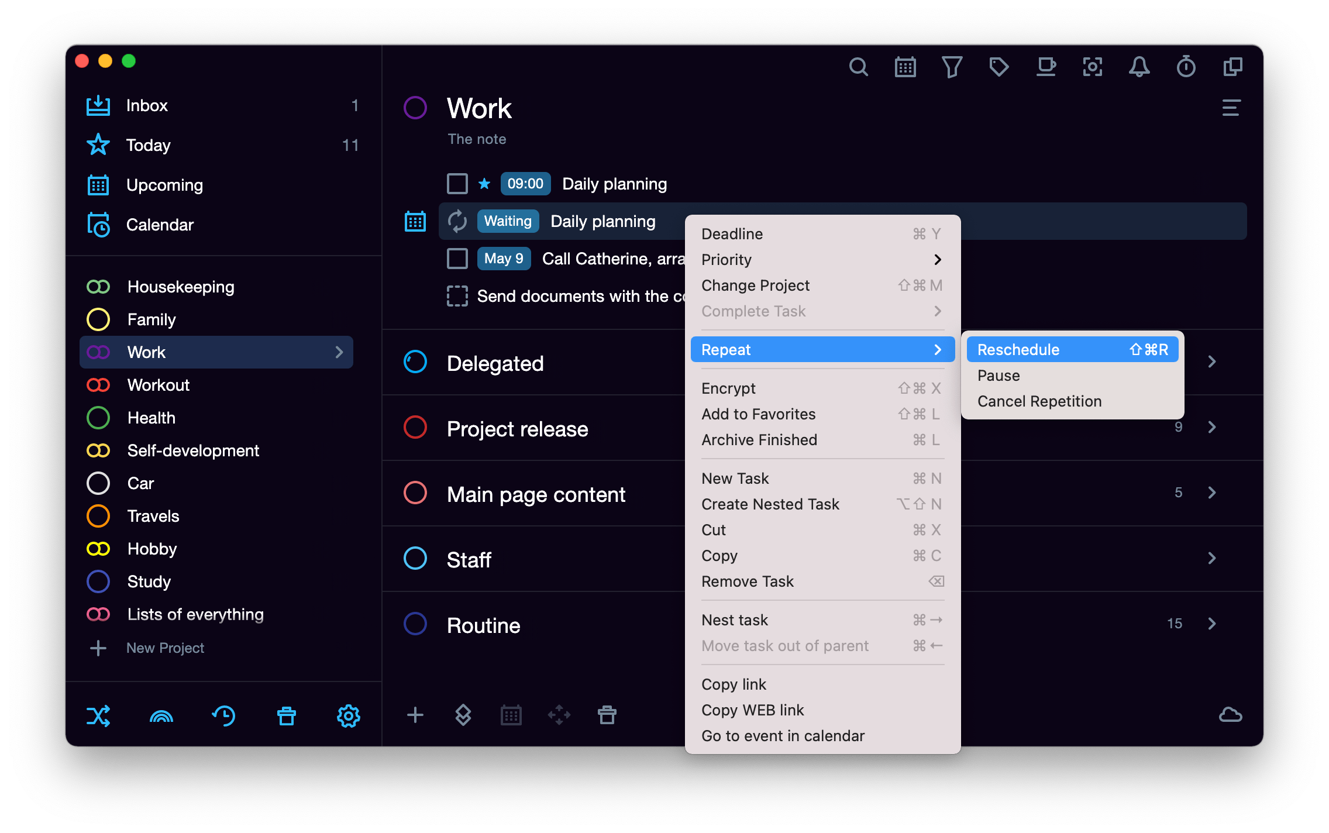Click The note text under Work
The height and width of the screenshot is (833, 1329).
[477, 139]
